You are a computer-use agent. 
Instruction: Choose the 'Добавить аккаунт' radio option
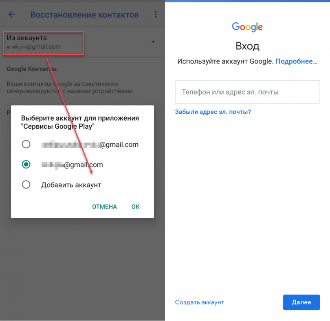tap(26, 185)
